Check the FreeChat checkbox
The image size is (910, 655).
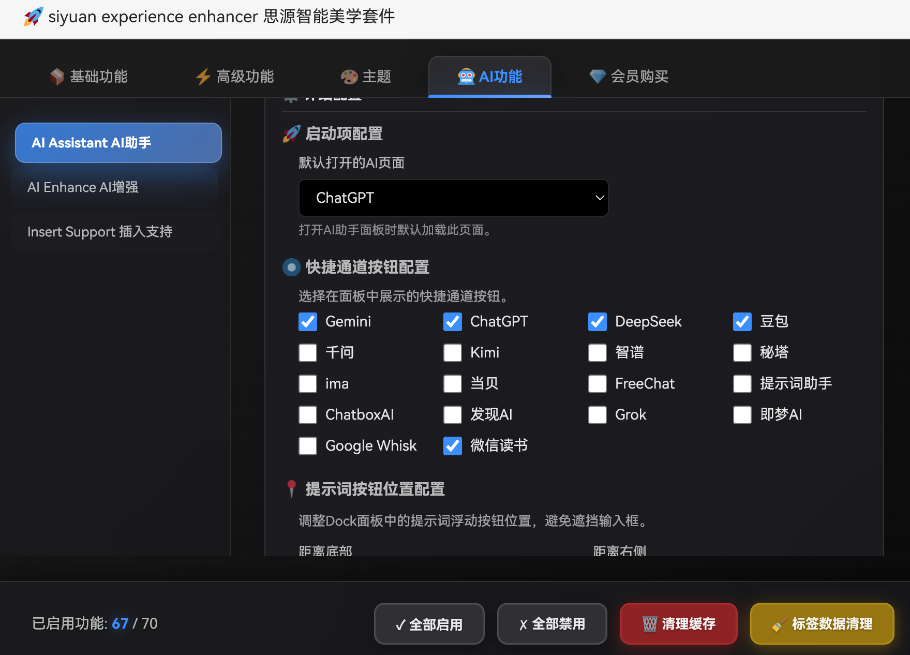coord(598,384)
